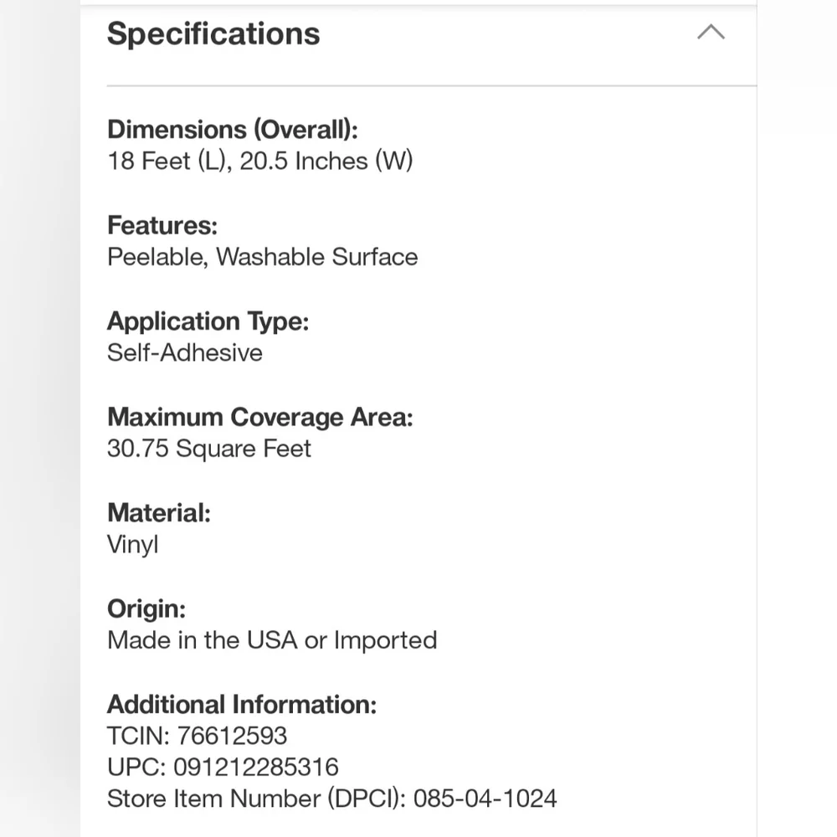Select the 'Material:' label

(x=159, y=512)
